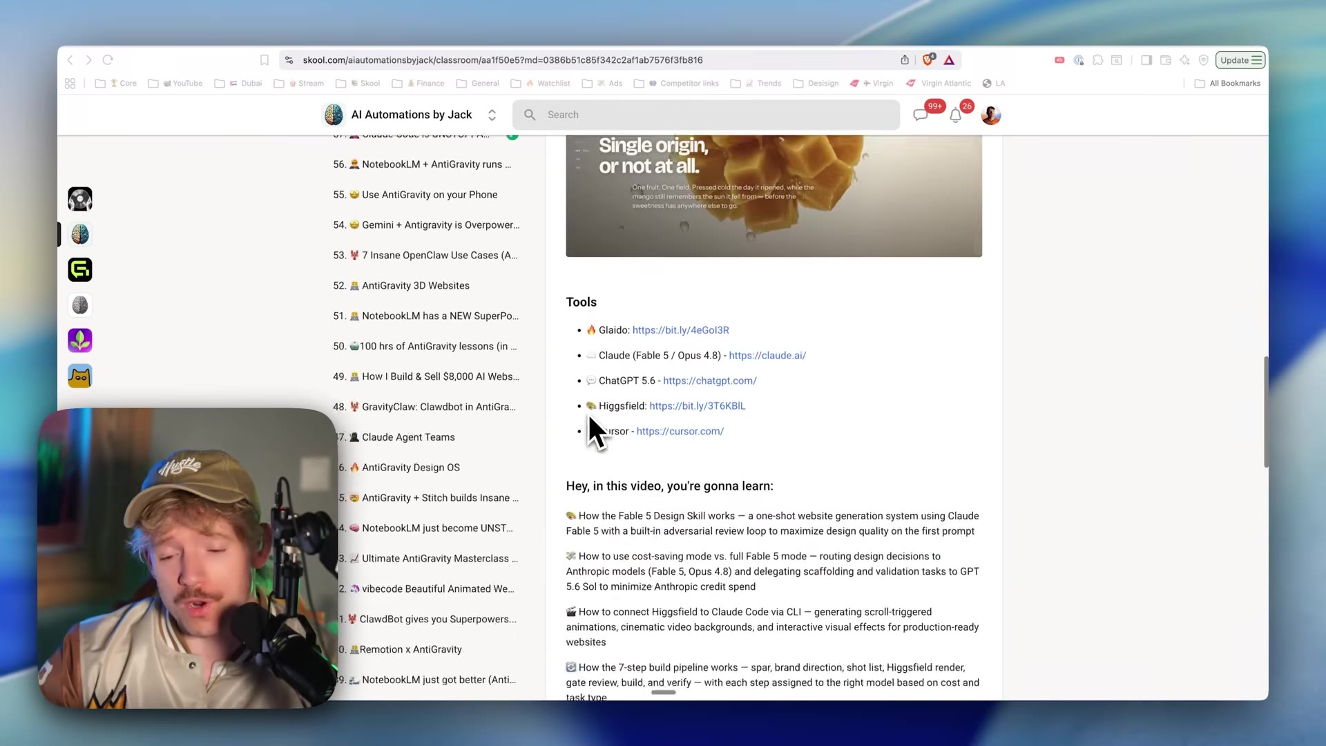Click the mango Single origin video thumbnail
The image size is (1326, 746).
point(773,196)
